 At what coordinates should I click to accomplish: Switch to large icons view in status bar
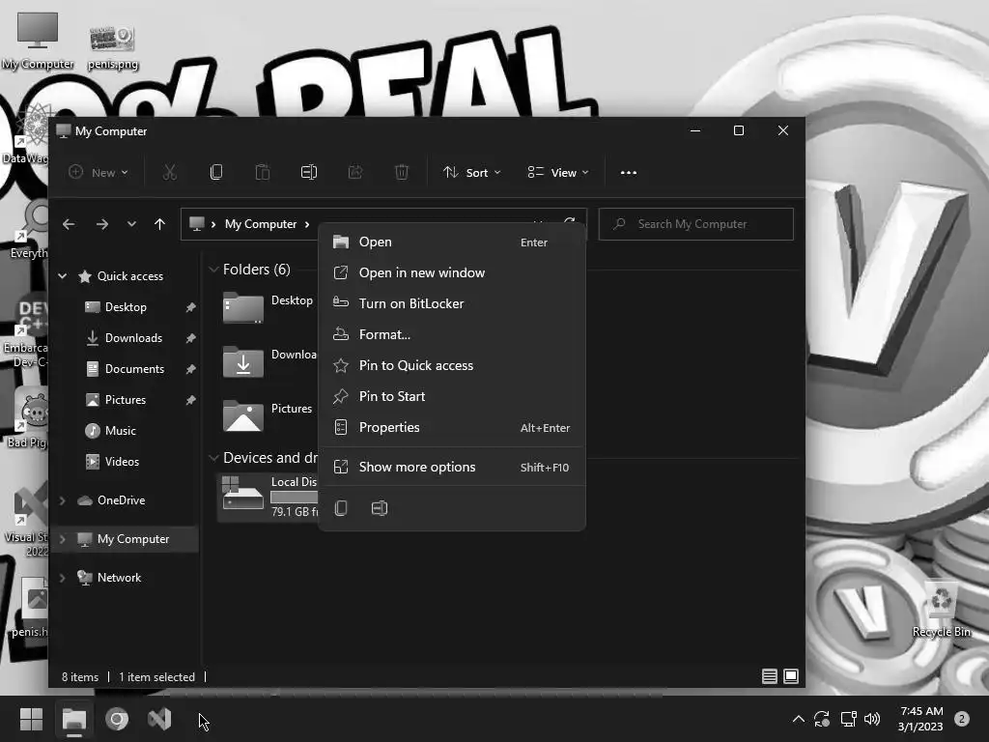point(791,676)
